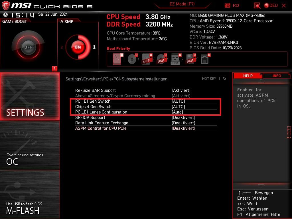The height and width of the screenshot is (219, 292).
Task: Select A-XMP profile 1
Action: pyautogui.click(x=94, y=47)
